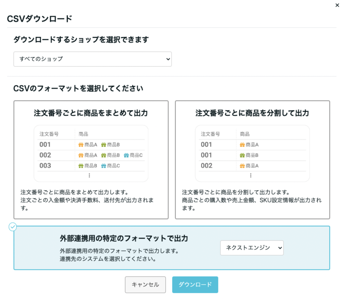Click orange 商品A gift icon in right row 002
The image size is (344, 301).
click(x=242, y=166)
